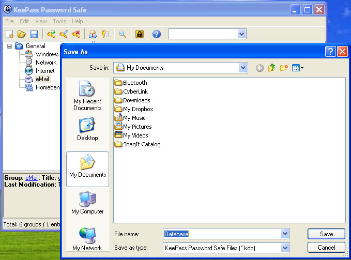Viewport: 351px width, 260px height.
Task: Maximize the KeePass window
Action: tap(307, 10)
